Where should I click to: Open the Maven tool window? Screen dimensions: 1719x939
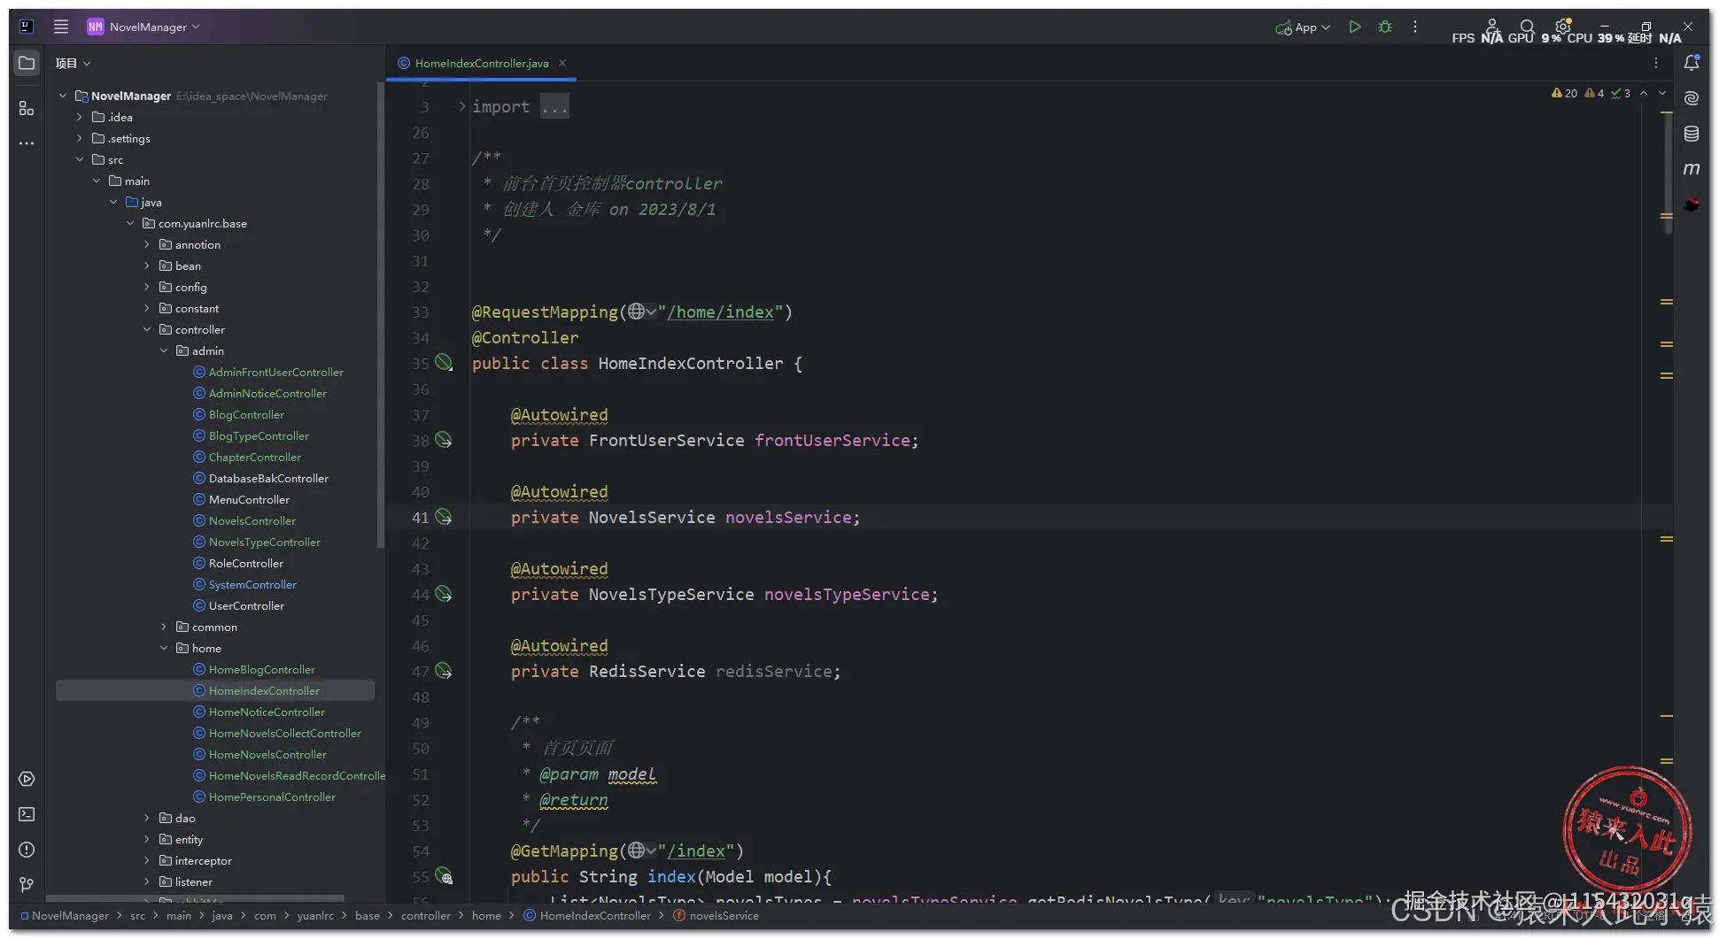tap(1692, 169)
